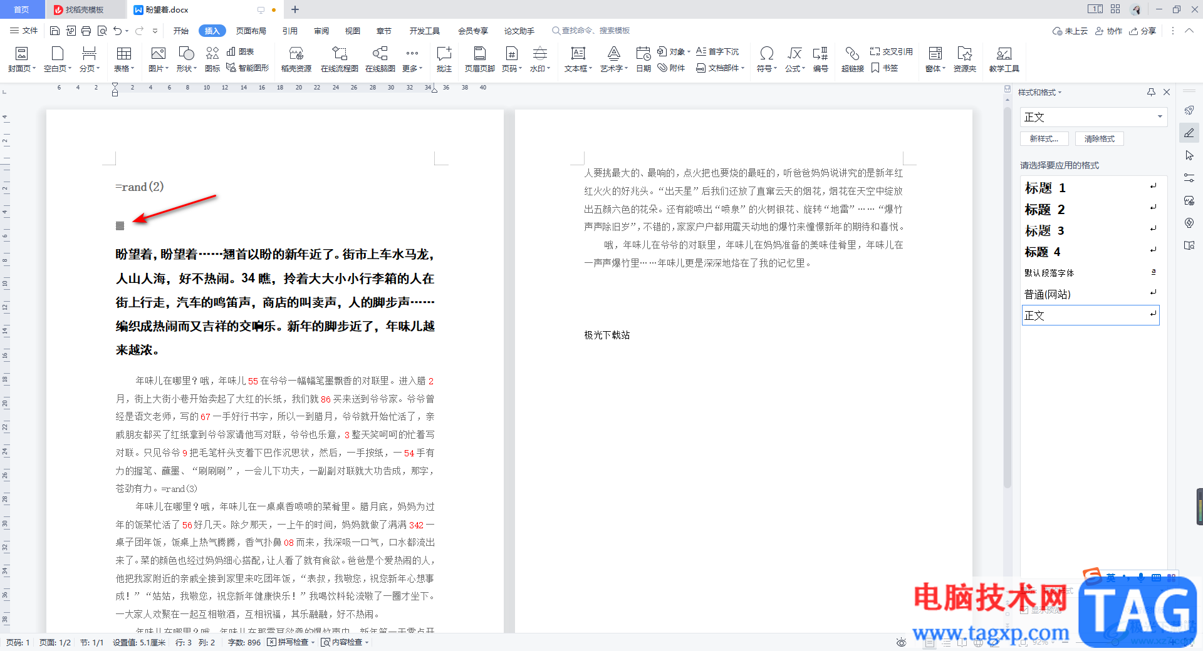Close the styles and formatting panel
This screenshot has height=651, width=1203.
coord(1167,92)
